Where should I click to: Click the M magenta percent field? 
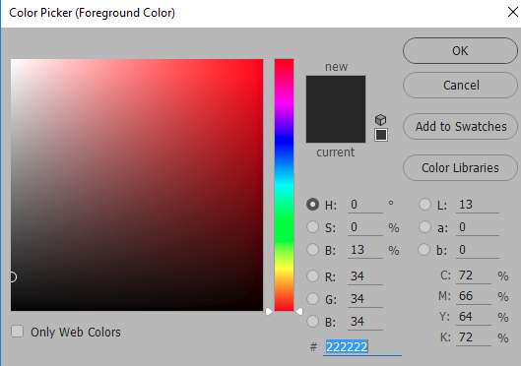click(474, 296)
